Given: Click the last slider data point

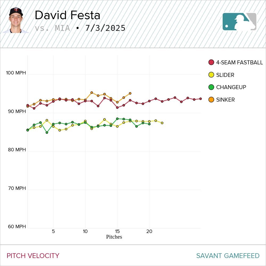Looking at the screenshot, I should (162, 123).
